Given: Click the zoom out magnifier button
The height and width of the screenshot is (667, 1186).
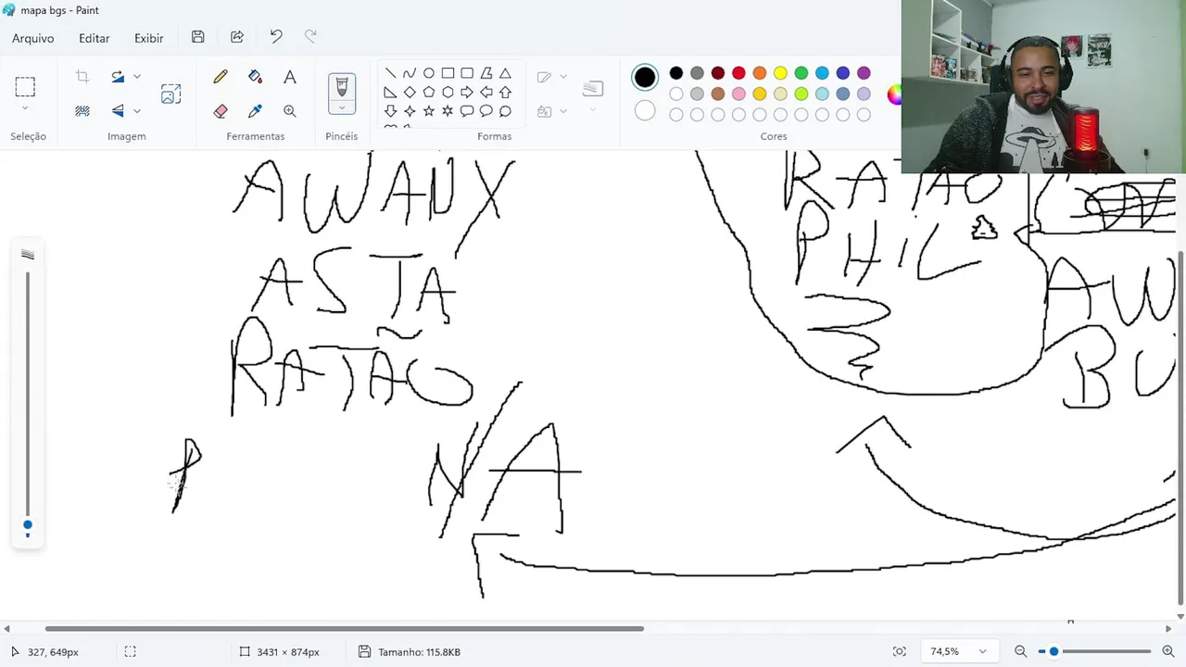Looking at the screenshot, I should [1020, 651].
